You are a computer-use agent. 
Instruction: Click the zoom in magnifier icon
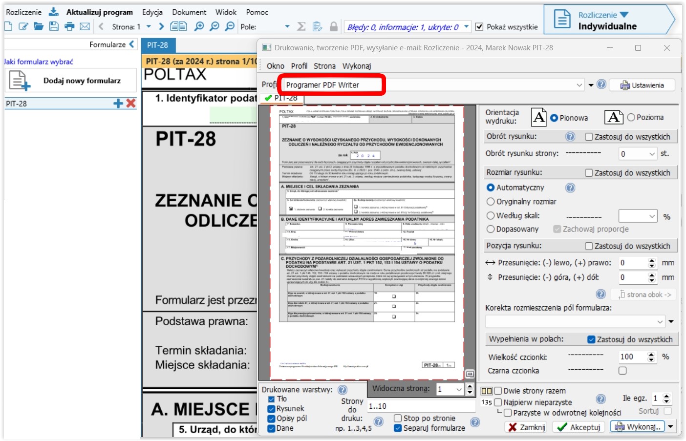click(199, 26)
